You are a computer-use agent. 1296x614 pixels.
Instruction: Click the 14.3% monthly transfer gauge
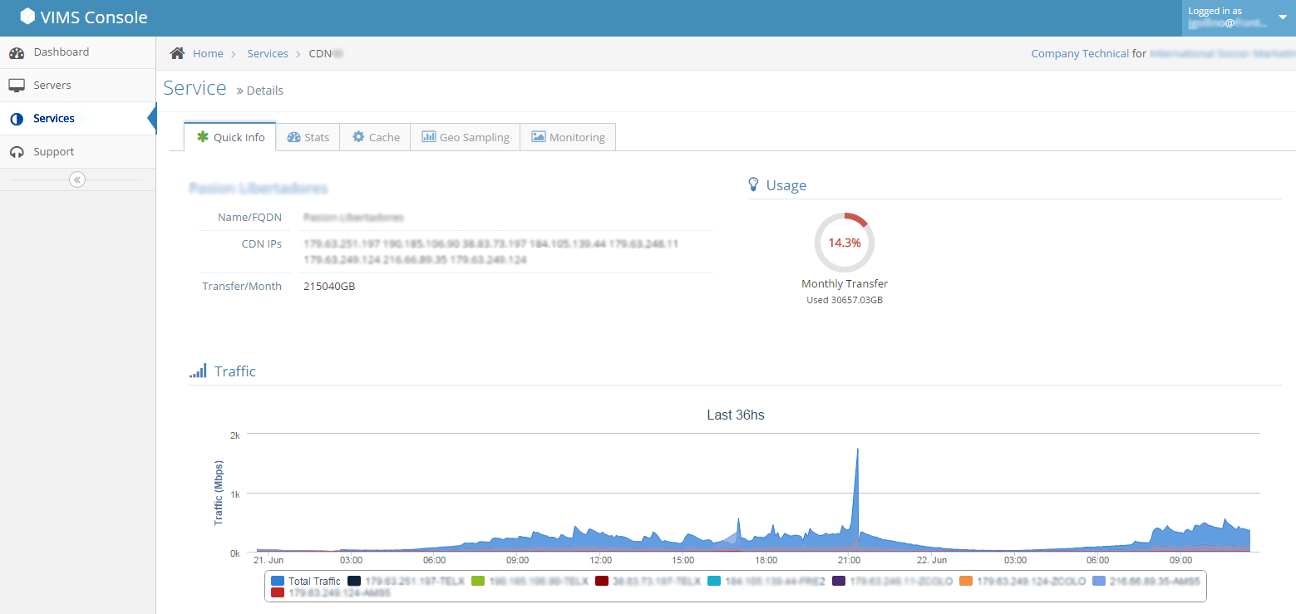845,243
